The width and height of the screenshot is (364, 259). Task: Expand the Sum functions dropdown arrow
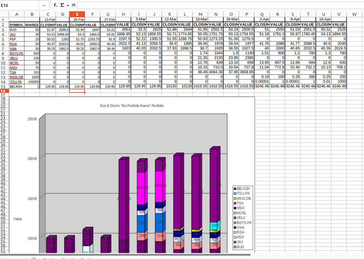tap(68, 5)
